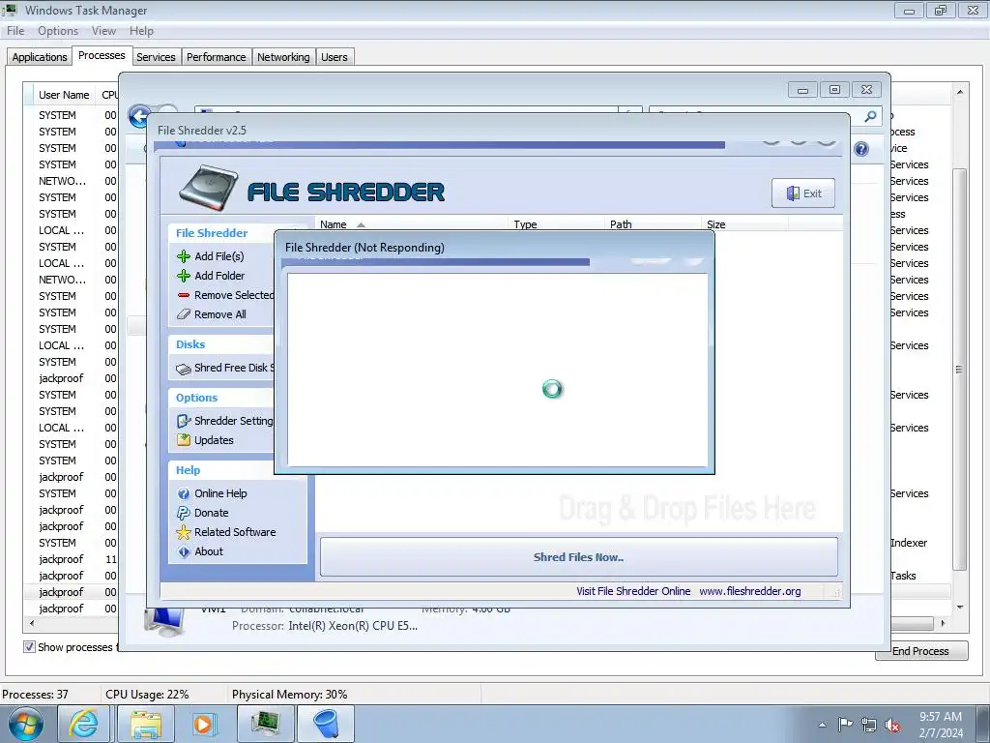Click the network tray icon
Image resolution: width=990 pixels, height=743 pixels.
click(869, 725)
